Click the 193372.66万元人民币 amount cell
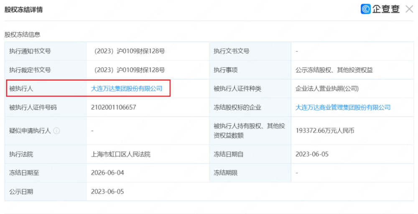The width and height of the screenshot is (418, 214). [352, 131]
